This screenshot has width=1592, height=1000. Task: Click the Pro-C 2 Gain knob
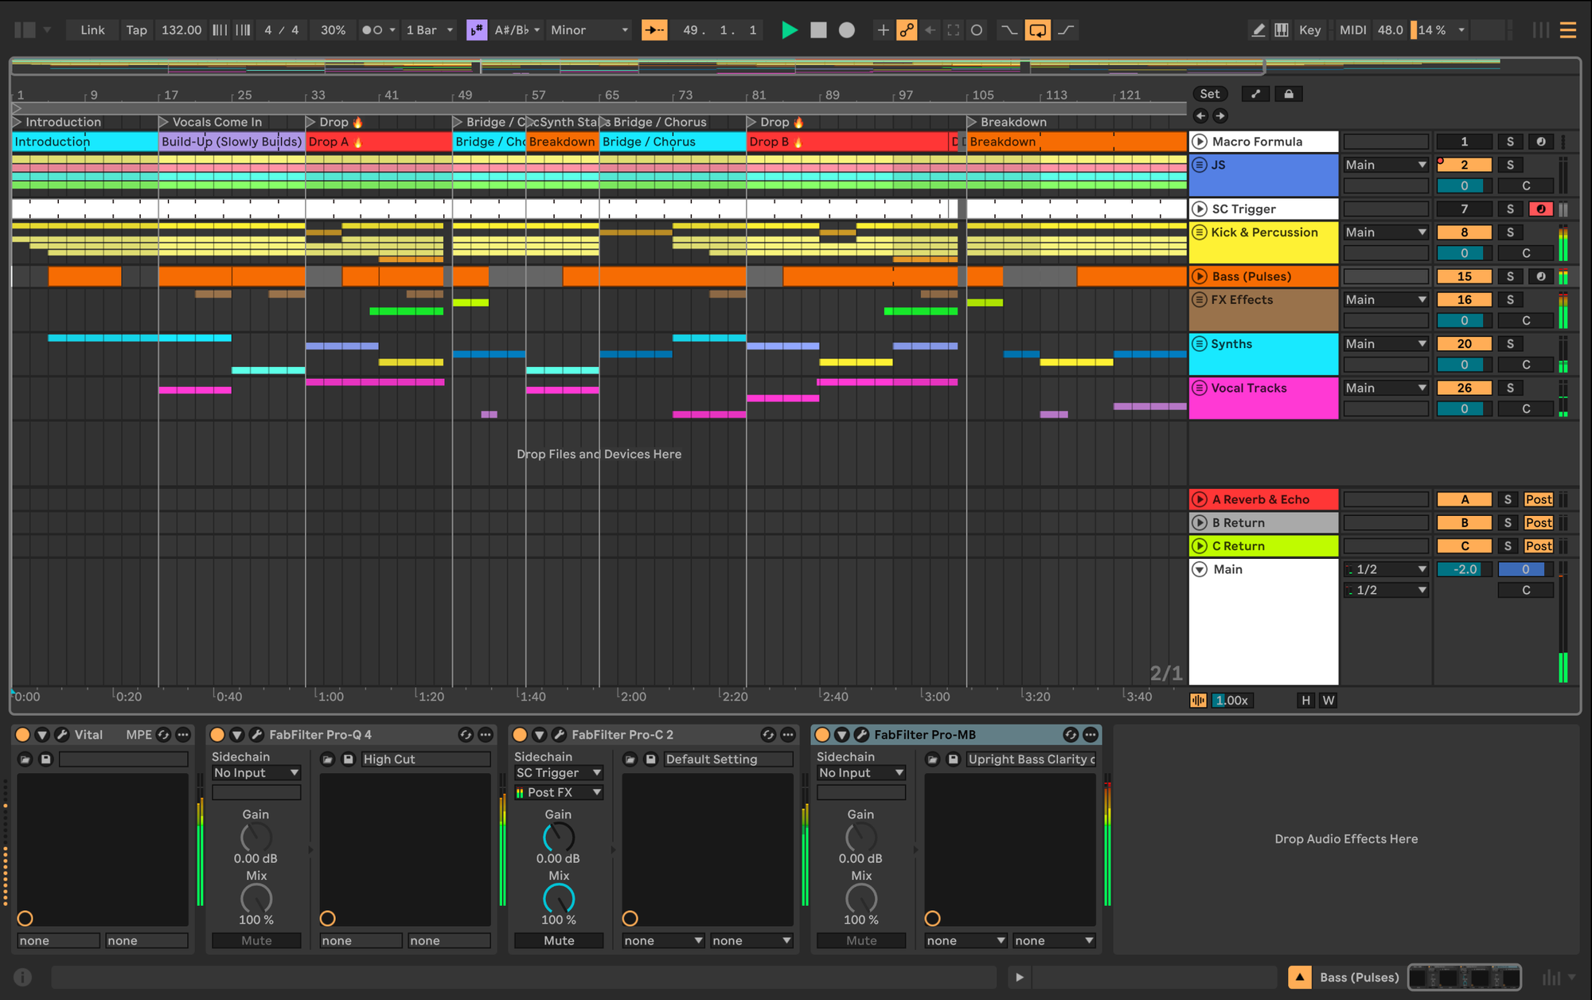pos(558,837)
